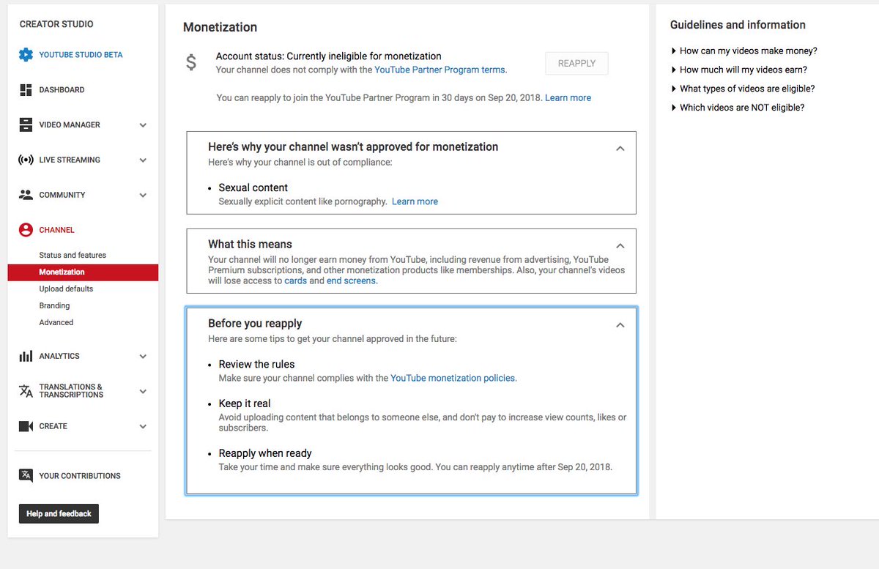Click the Dashboard grid icon
Viewport: 879px width, 569px height.
click(x=26, y=89)
